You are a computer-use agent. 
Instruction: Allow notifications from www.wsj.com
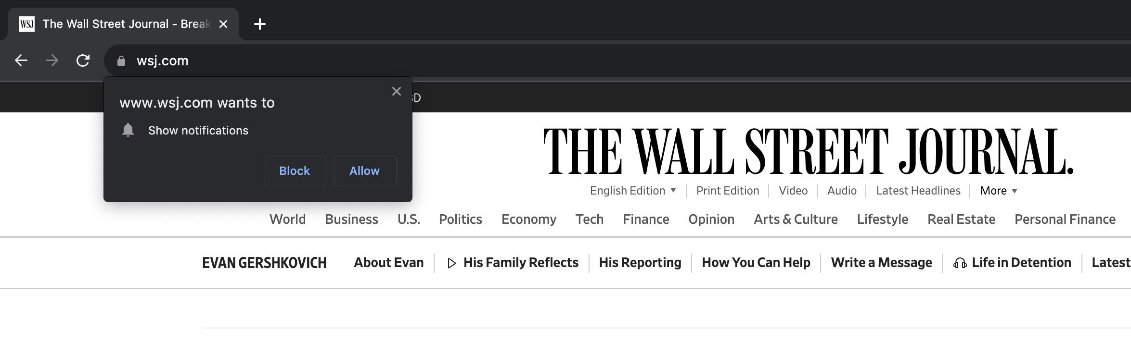click(x=364, y=170)
